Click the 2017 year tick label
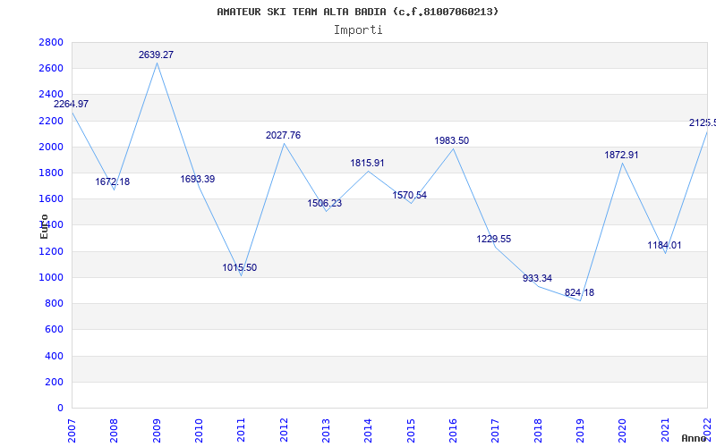The image size is (716, 447). pyautogui.click(x=496, y=430)
